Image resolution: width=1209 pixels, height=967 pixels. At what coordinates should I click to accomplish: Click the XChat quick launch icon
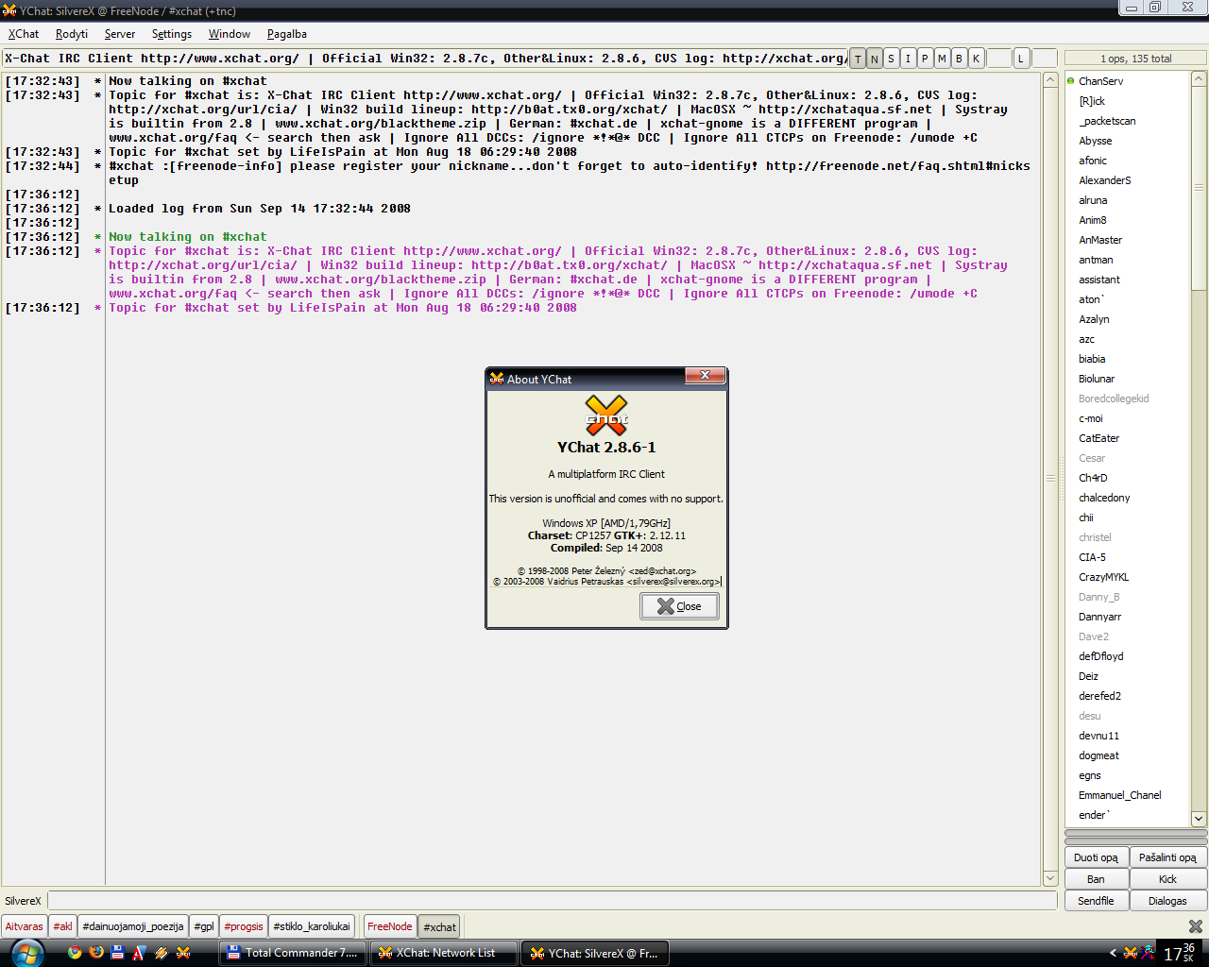point(183,953)
